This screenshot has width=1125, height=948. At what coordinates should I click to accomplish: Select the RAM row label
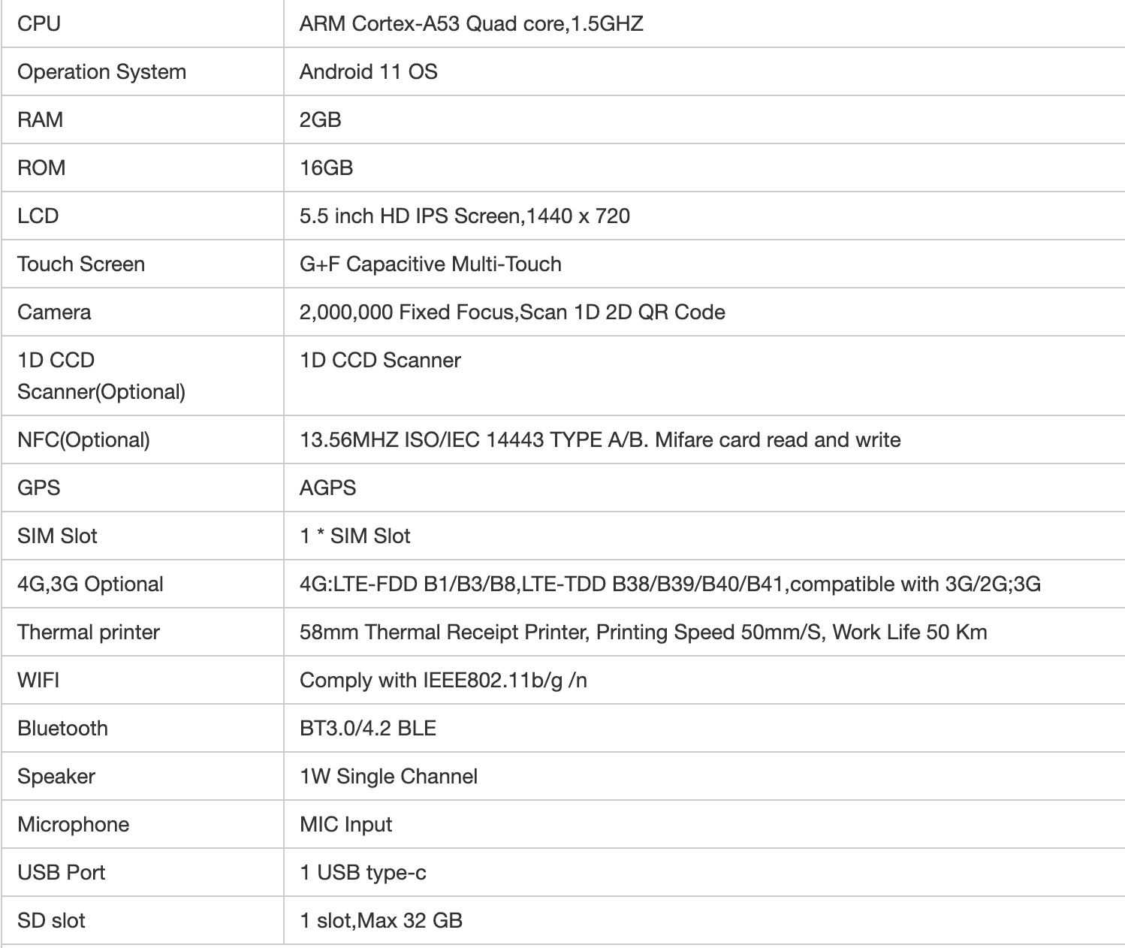point(40,120)
